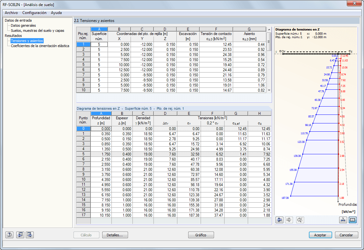Click the crossed magnifier zoom-reset icon
This screenshot has height=250, width=364.
pyautogui.click(x=300, y=219)
